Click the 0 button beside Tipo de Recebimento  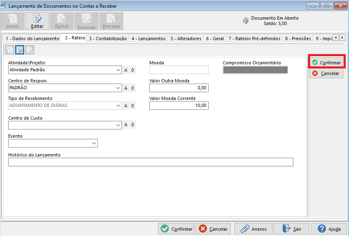(133, 106)
